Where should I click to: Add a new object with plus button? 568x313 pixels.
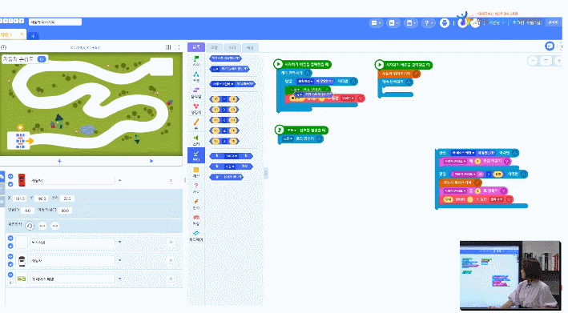59,161
